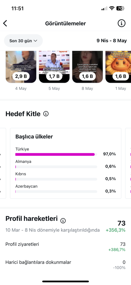Open the info icon beside Görüntülemeler
The width and height of the screenshot is (131, 285).
(121, 23)
